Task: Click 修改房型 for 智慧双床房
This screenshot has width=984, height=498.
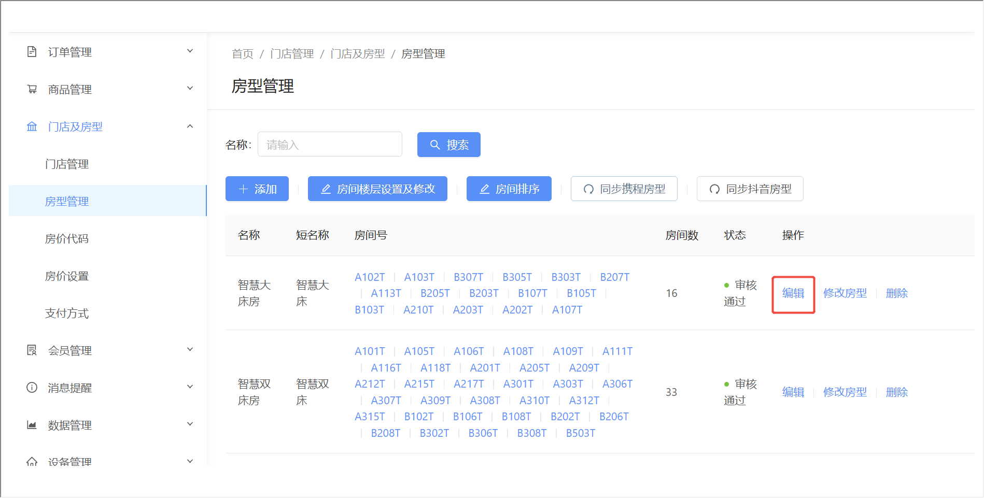Action: point(845,392)
